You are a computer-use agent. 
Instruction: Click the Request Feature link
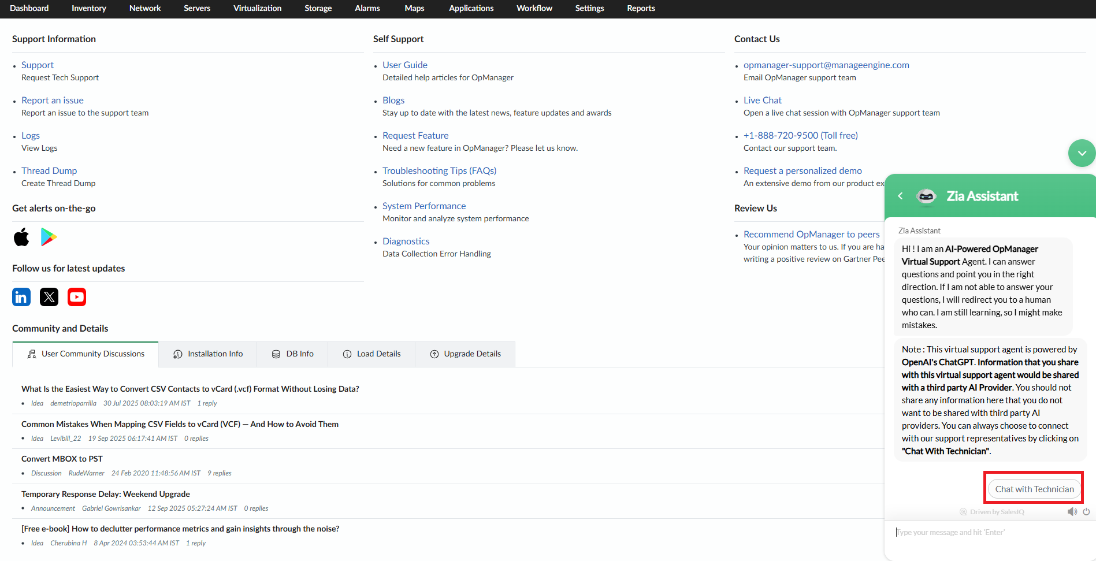coord(415,135)
